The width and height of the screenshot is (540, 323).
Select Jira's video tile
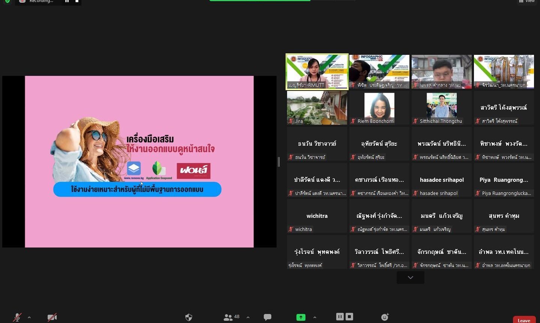coord(317,108)
